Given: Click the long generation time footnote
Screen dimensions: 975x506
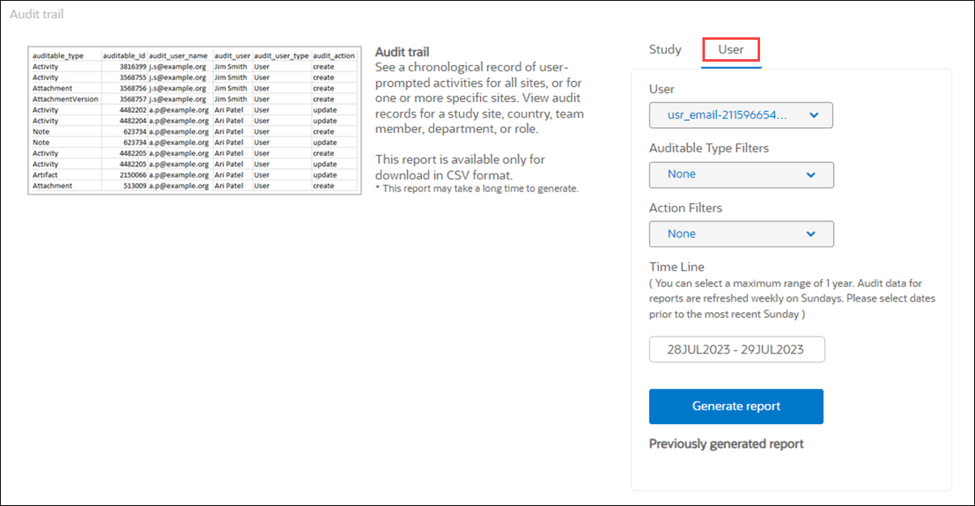Looking at the screenshot, I should (476, 189).
